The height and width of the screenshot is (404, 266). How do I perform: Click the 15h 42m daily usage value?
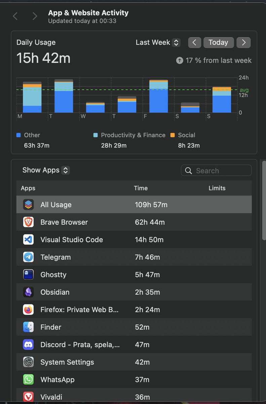click(x=43, y=58)
